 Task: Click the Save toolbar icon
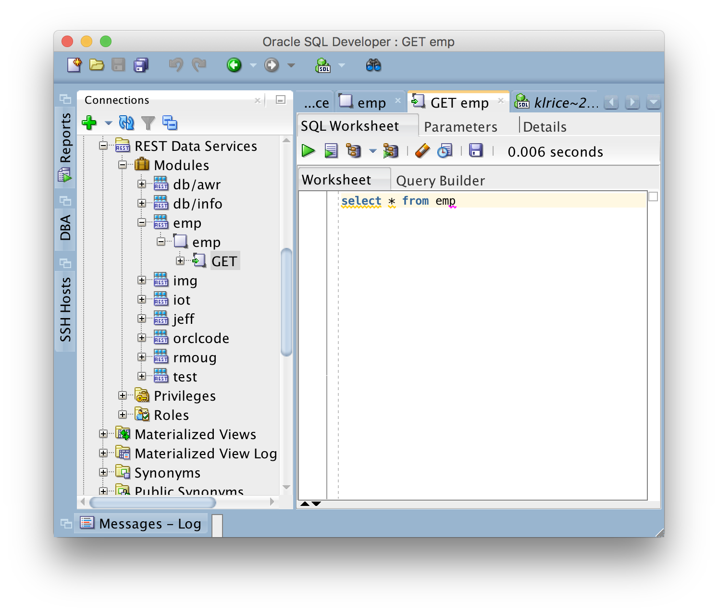click(x=118, y=65)
